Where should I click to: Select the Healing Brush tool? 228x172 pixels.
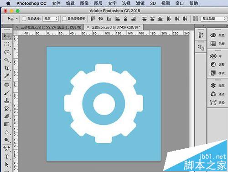point(7,85)
